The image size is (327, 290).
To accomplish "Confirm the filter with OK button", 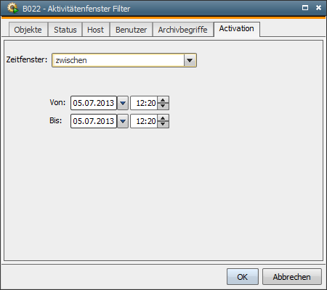I will pyautogui.click(x=243, y=277).
